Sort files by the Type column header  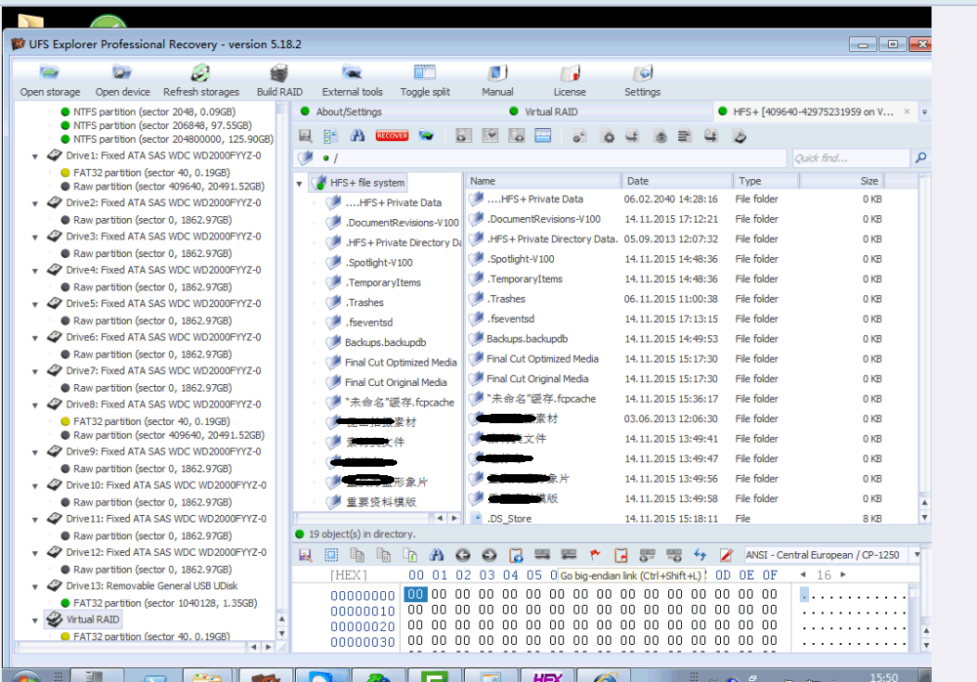click(x=765, y=181)
